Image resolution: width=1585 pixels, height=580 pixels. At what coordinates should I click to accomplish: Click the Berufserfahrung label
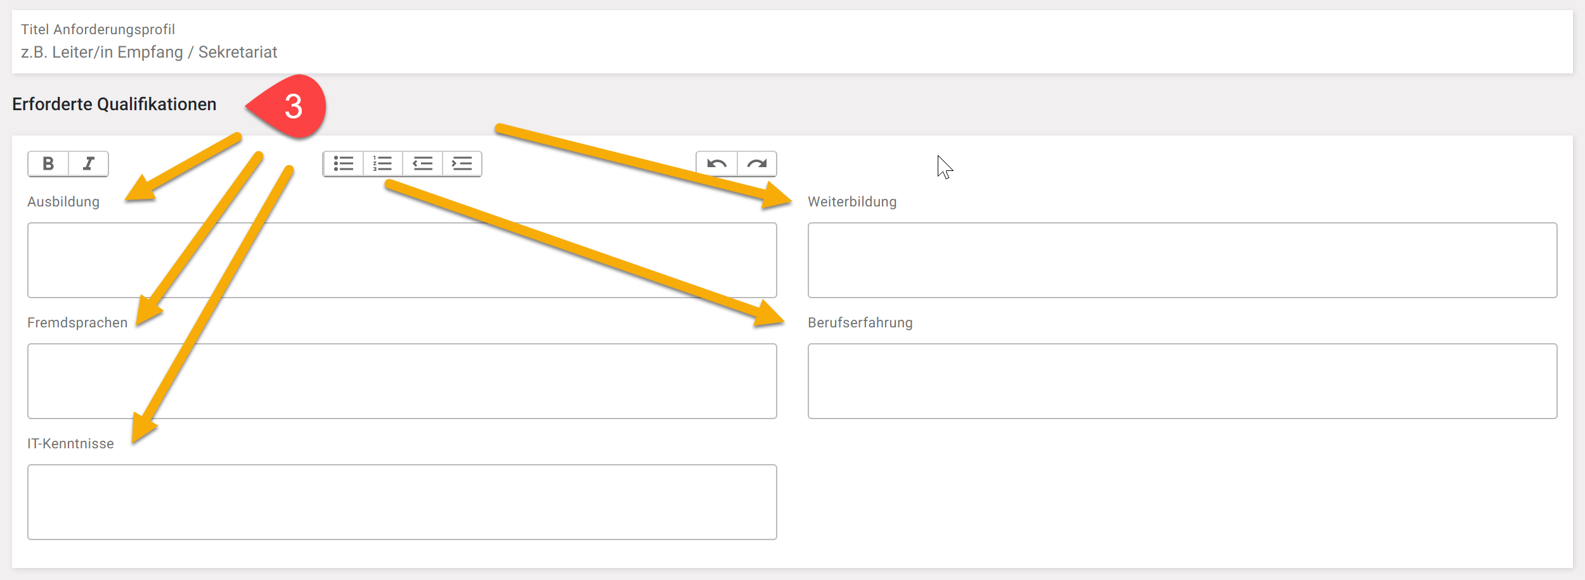[860, 323]
